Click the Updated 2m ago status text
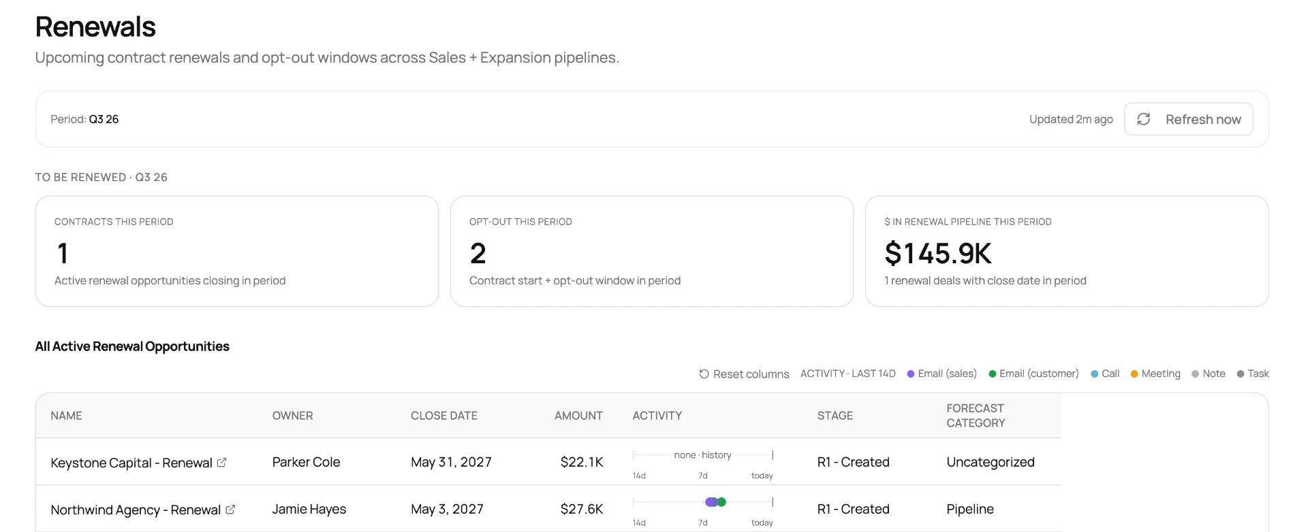Image resolution: width=1308 pixels, height=532 pixels. pos(1071,119)
